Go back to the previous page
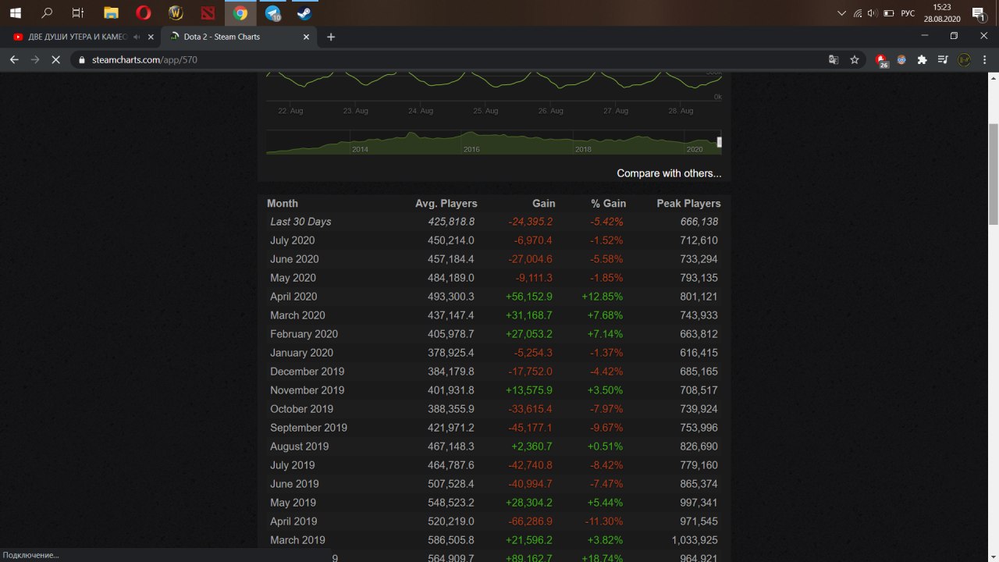Image resolution: width=999 pixels, height=562 pixels. [x=14, y=59]
